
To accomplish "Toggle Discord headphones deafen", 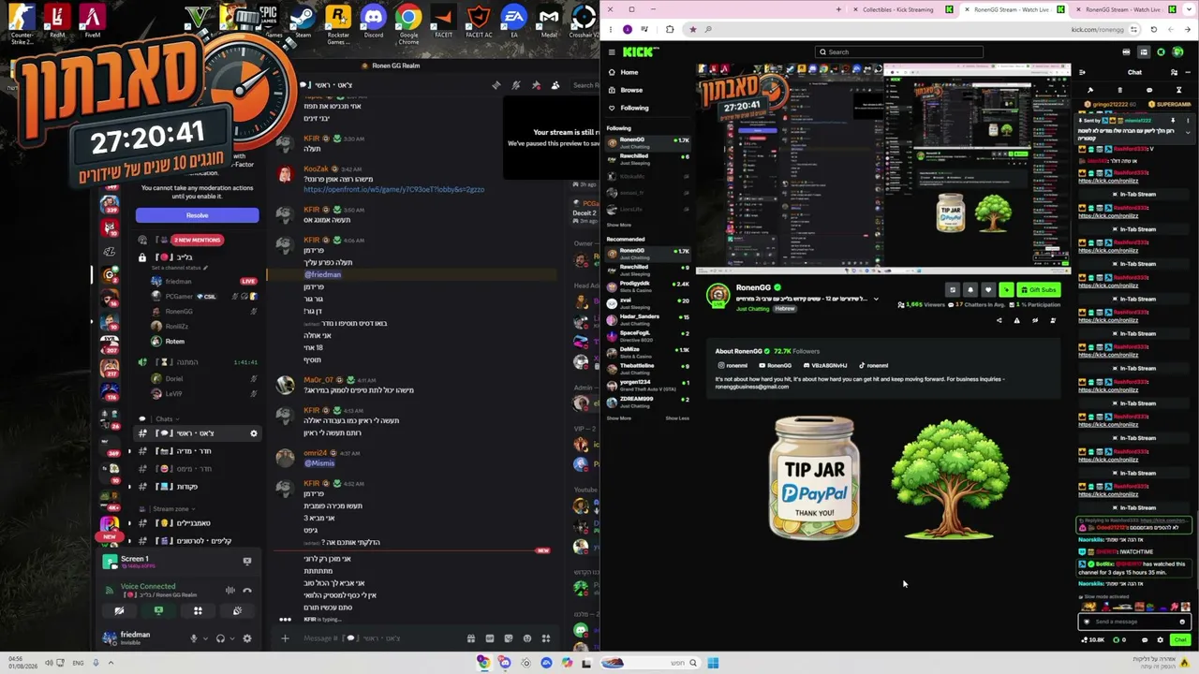I will [x=220, y=638].
